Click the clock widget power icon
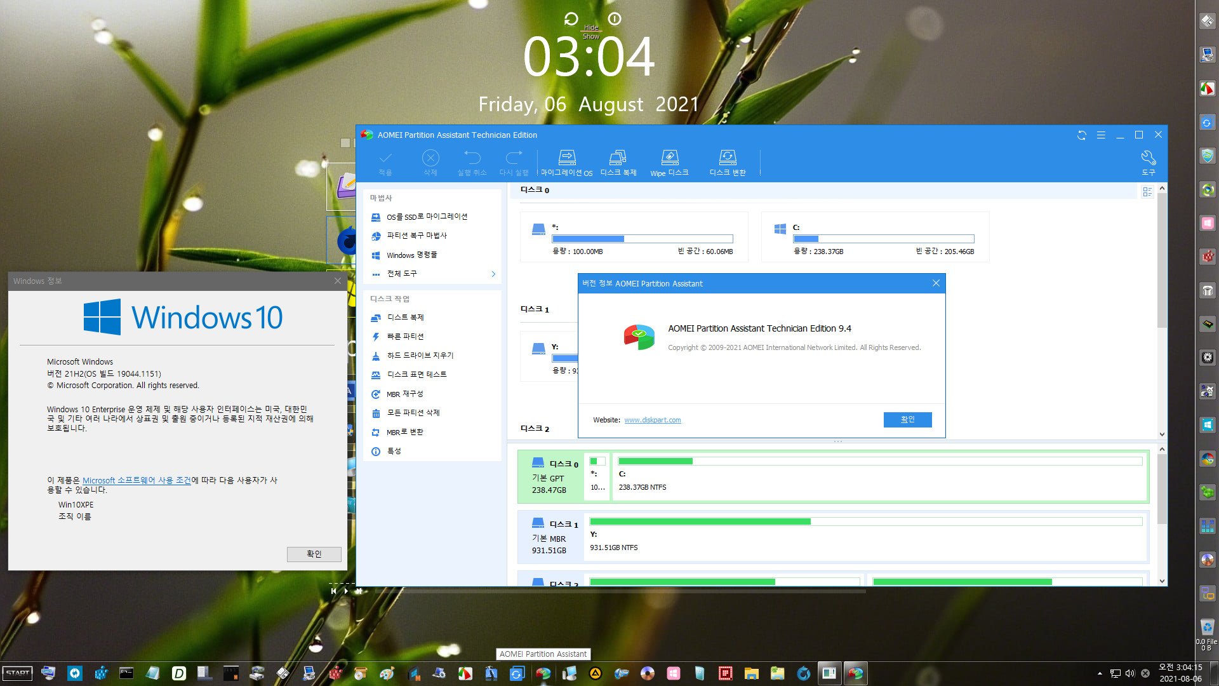 [x=614, y=19]
